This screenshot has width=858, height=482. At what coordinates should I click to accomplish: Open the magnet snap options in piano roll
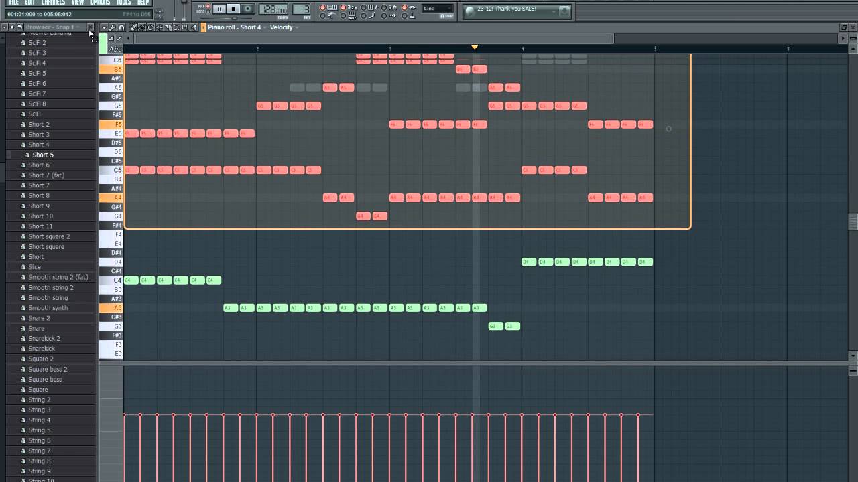click(121, 27)
